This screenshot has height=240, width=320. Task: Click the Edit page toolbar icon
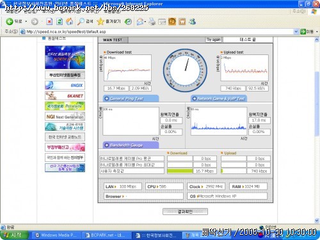click(x=162, y=22)
